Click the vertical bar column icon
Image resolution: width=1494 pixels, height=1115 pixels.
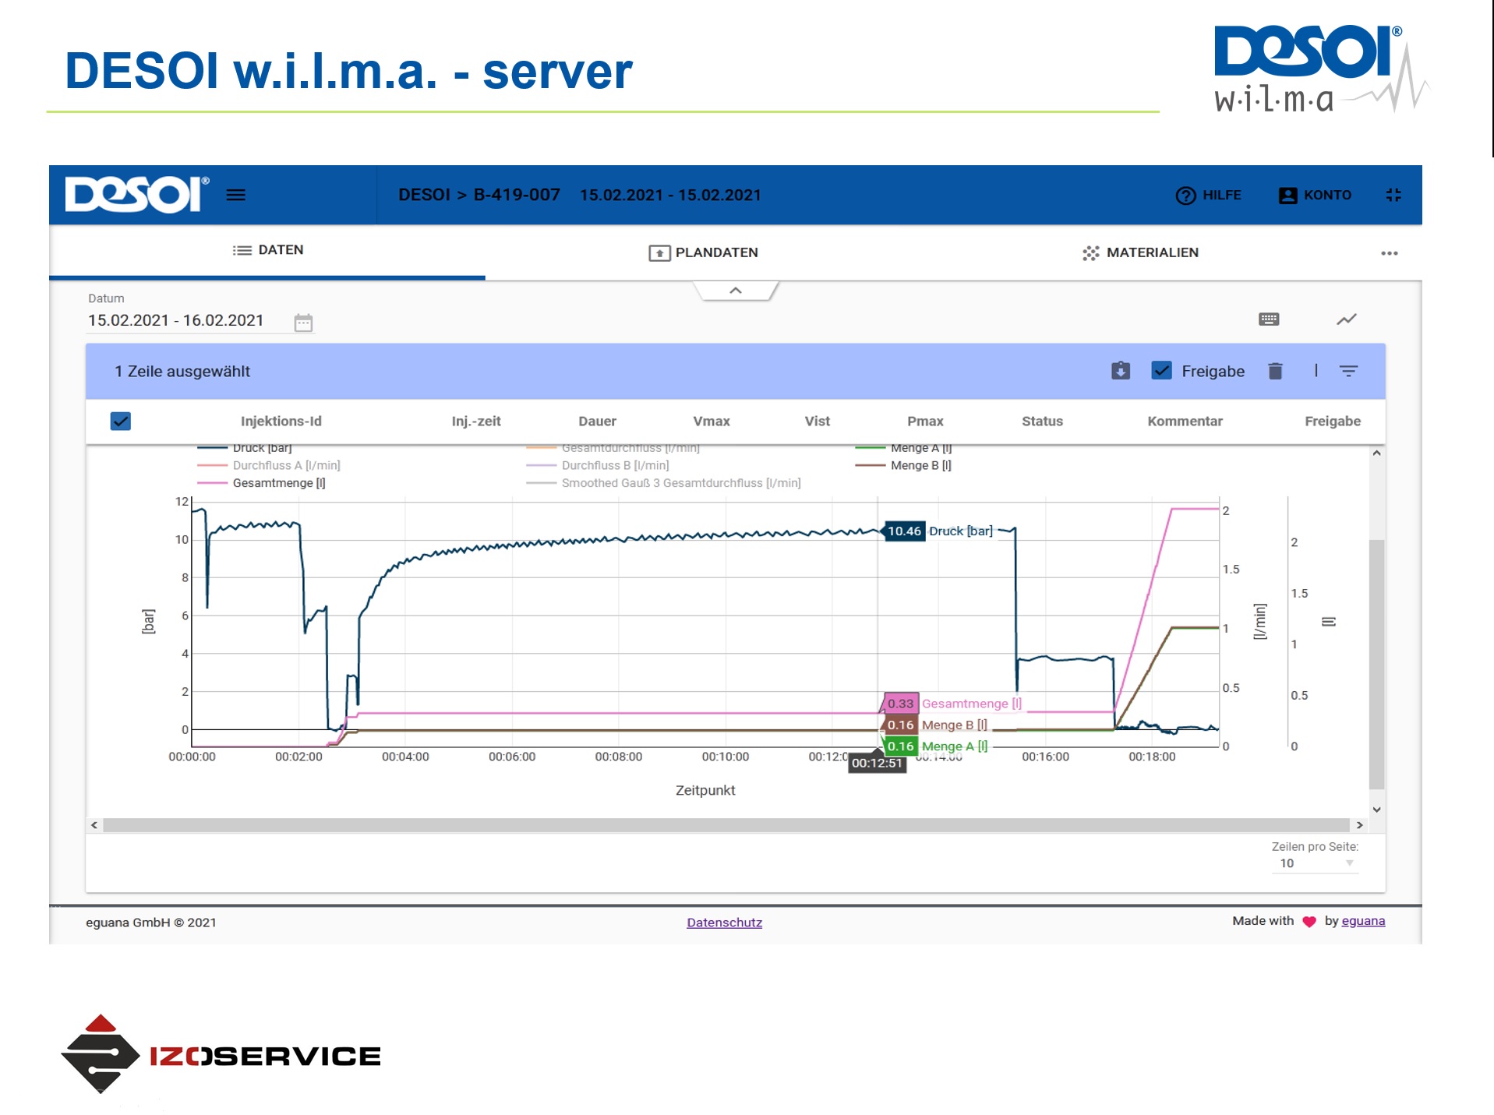[1316, 370]
